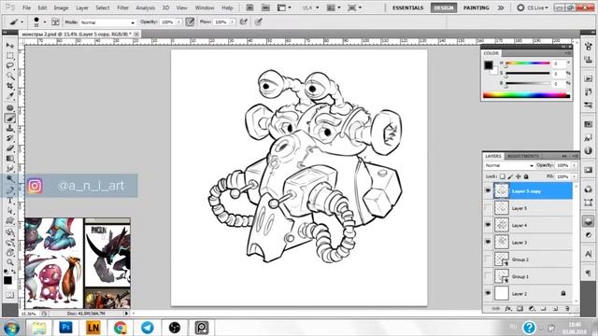Open the Brush Preset picker arrow
Screen dimensions: 598x336
coord(45,22)
